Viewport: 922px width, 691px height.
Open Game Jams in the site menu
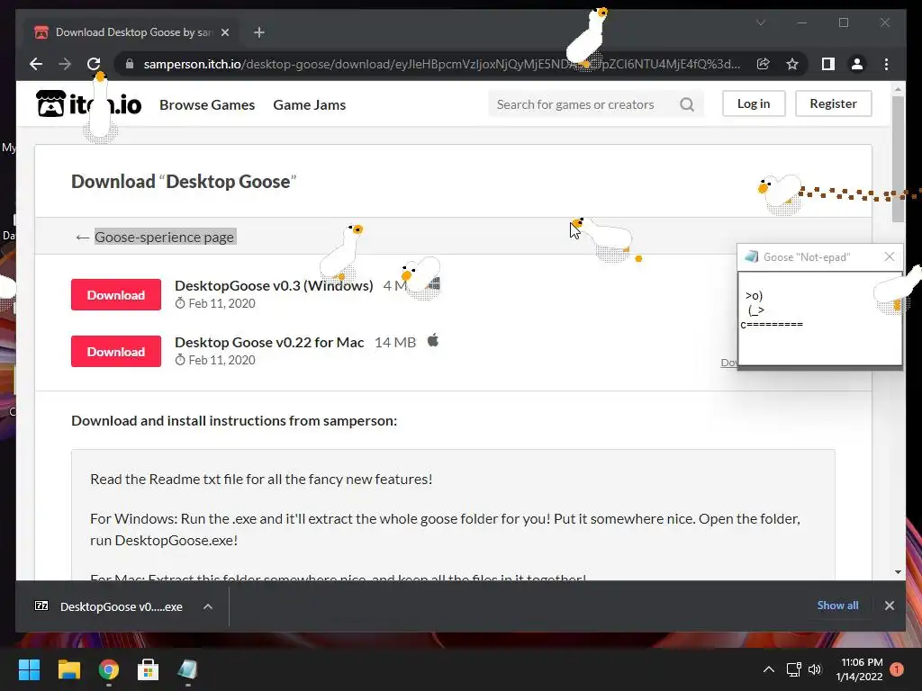pyautogui.click(x=310, y=104)
